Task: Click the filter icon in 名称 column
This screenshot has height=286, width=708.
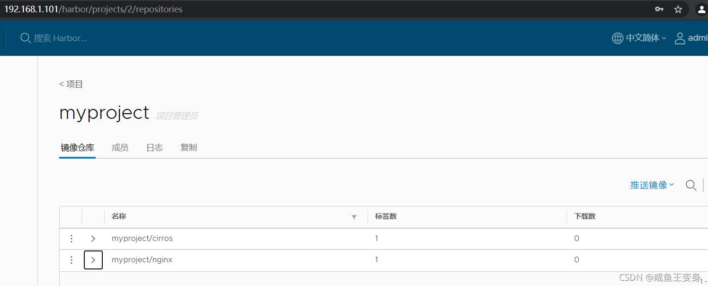Action: [354, 217]
